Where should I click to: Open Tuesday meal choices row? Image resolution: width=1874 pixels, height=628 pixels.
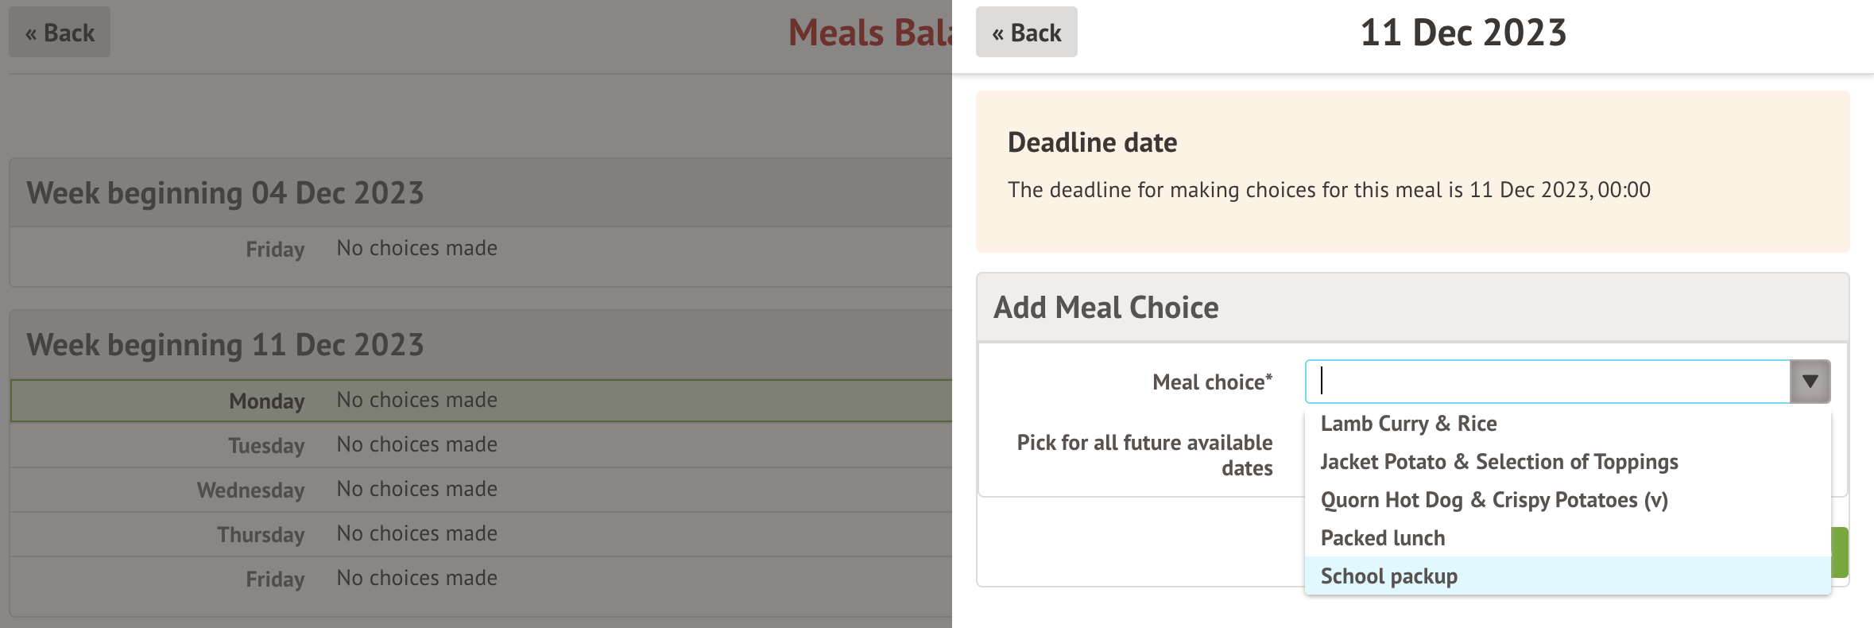[x=416, y=445]
